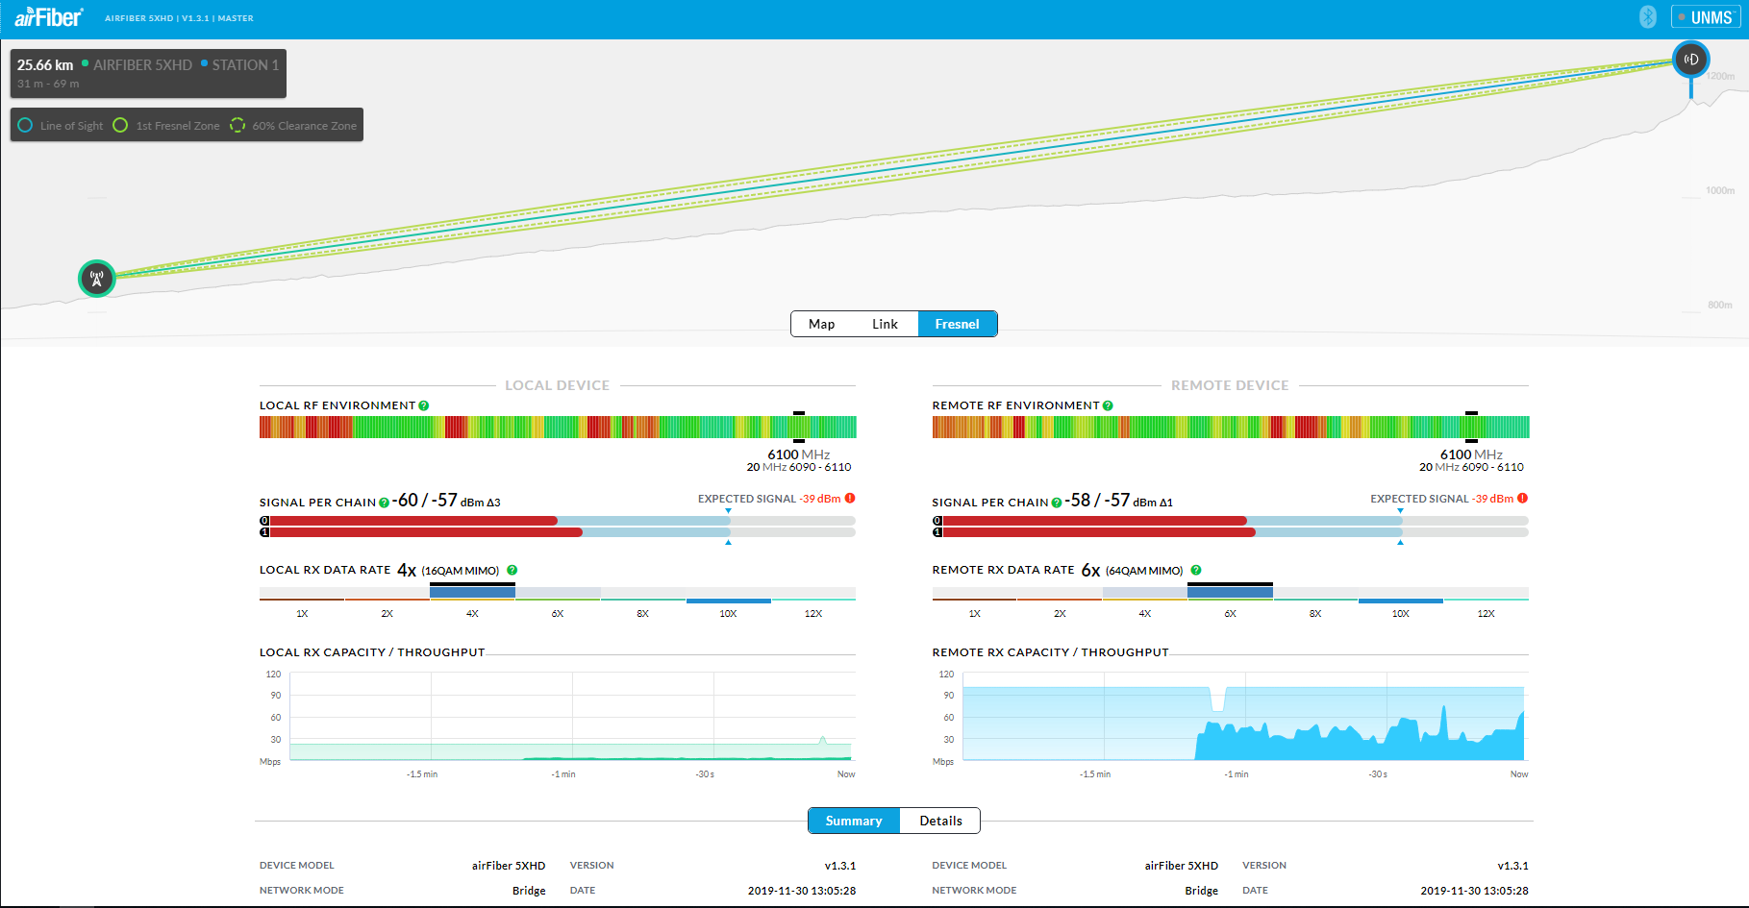Click the 25.66 km distance text

[x=45, y=64]
